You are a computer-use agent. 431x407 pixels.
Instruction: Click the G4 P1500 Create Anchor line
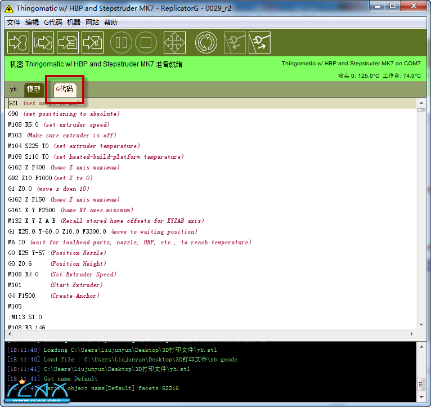54,296
